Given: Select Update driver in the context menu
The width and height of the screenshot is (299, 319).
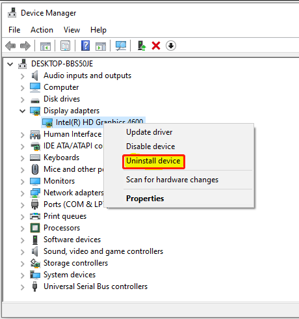Looking at the screenshot, I should [x=149, y=132].
